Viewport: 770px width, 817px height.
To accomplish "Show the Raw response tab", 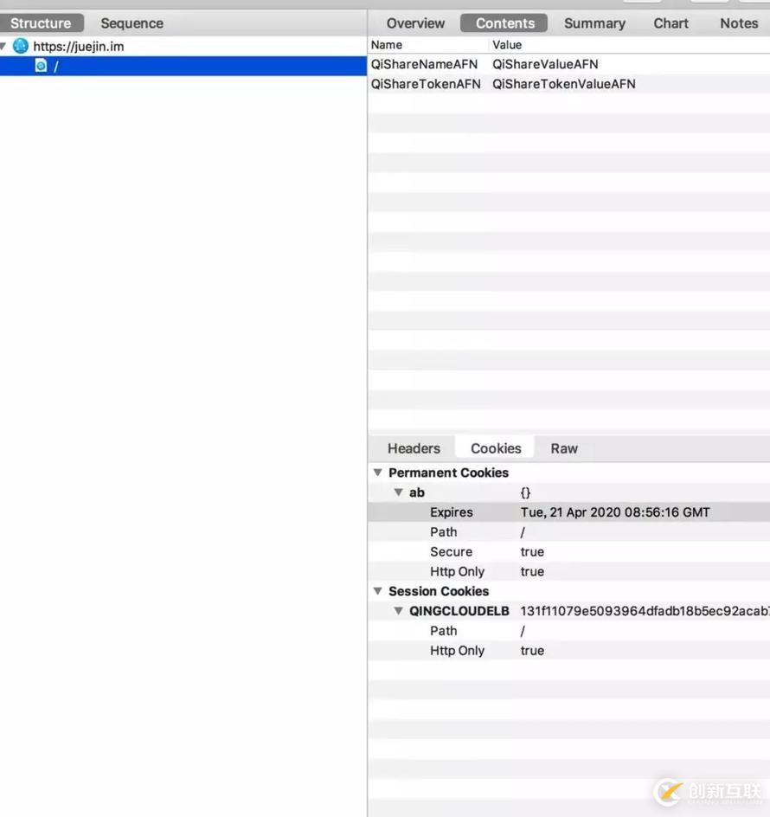I will coord(564,448).
